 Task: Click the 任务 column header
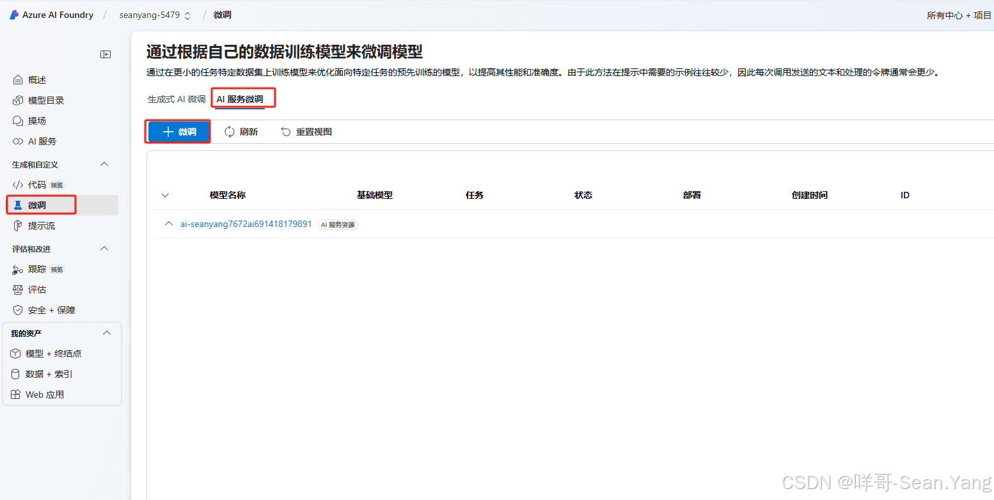[x=475, y=195]
